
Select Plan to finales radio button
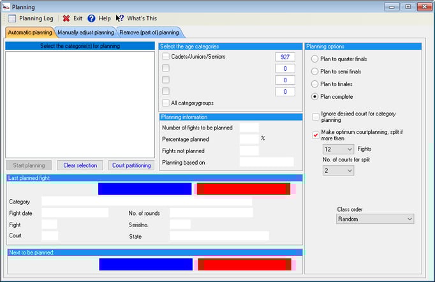(315, 84)
